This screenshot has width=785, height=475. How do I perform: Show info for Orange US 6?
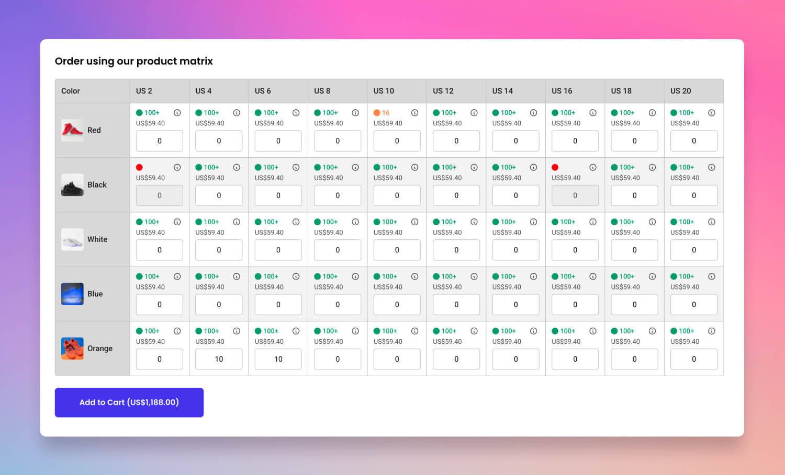[296, 331]
